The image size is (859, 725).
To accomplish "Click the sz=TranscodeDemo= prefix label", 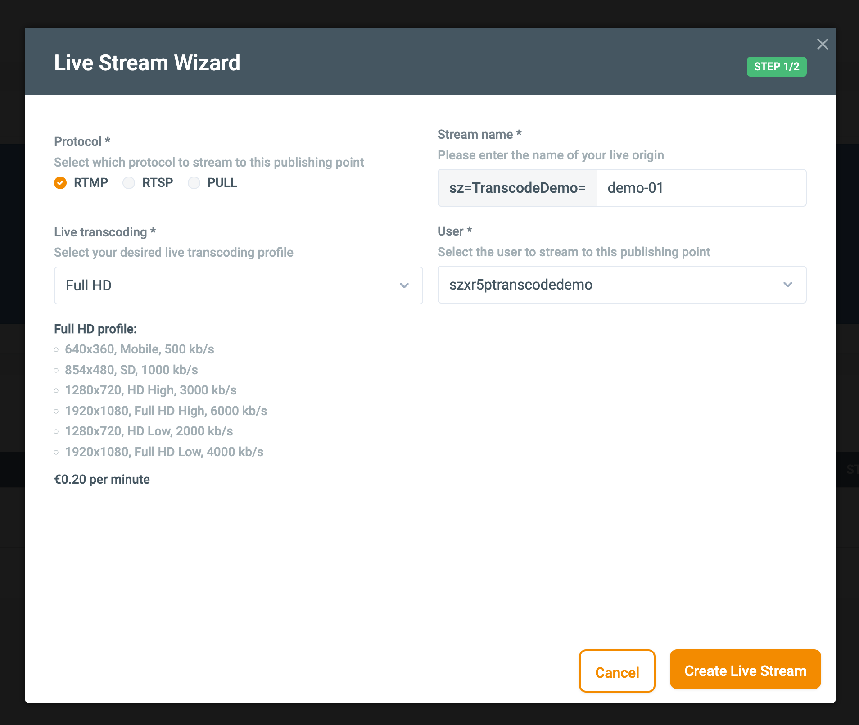I will [517, 188].
